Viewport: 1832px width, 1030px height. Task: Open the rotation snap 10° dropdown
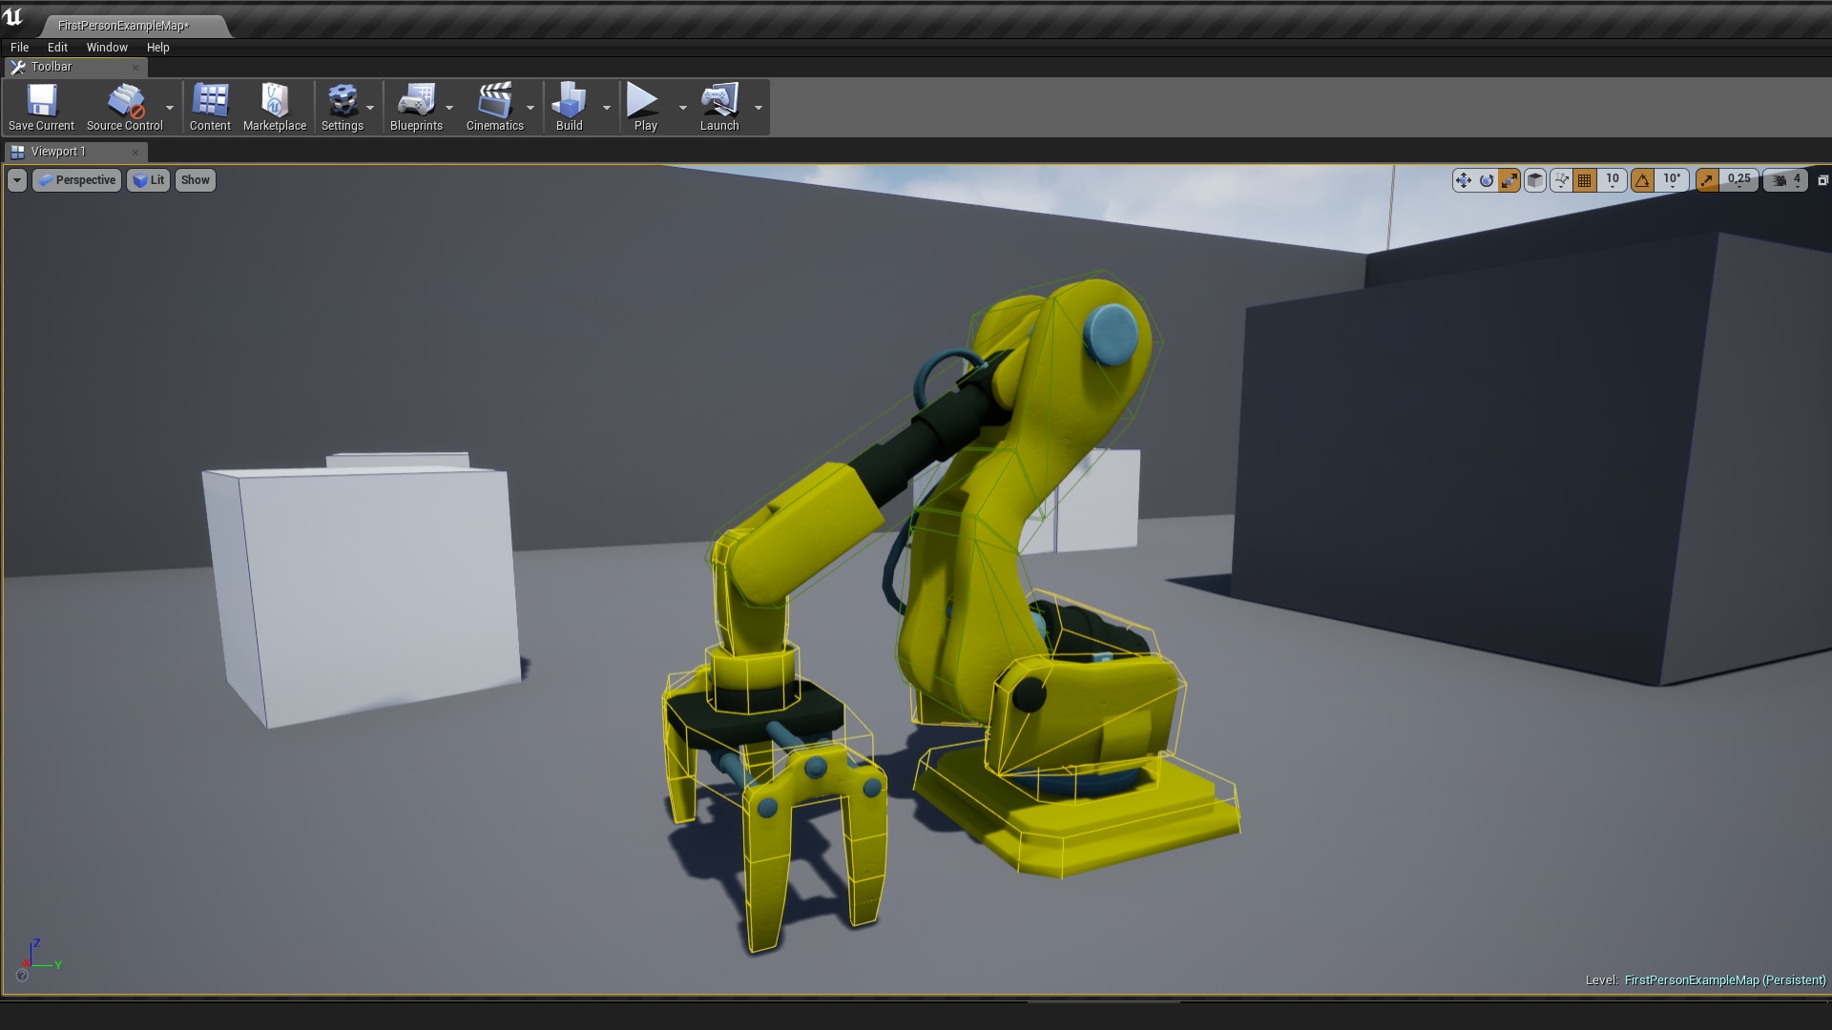[x=1672, y=180]
